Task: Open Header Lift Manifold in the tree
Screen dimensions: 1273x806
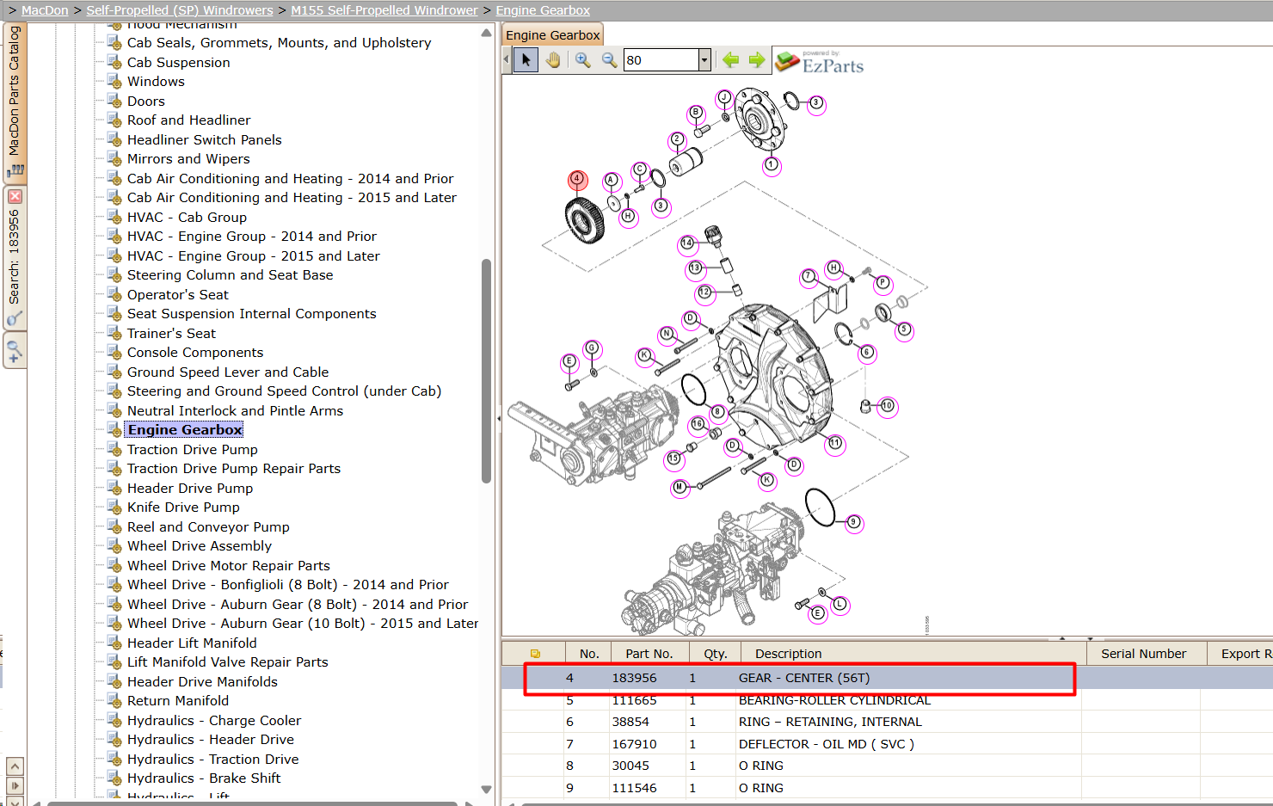Action: [192, 643]
